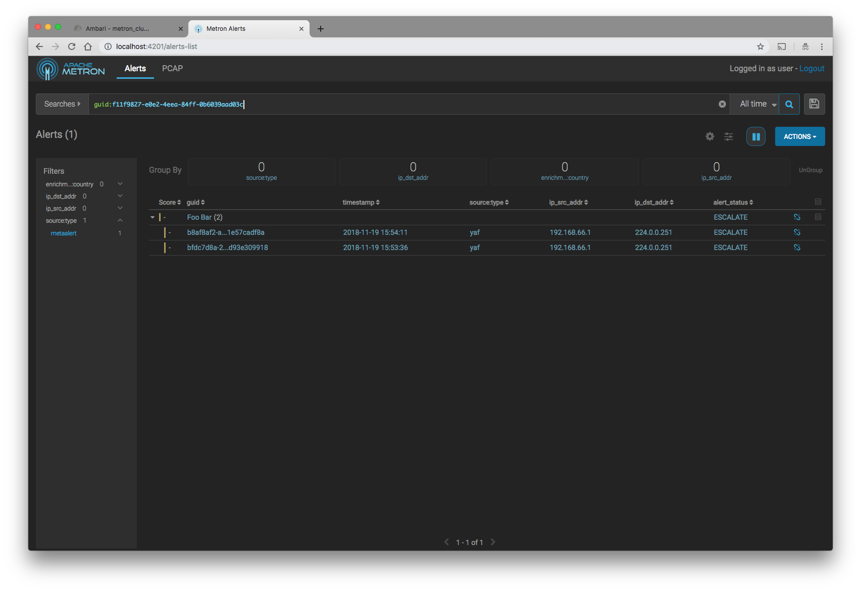Log out via the Logout link
The height and width of the screenshot is (591, 861).
pyautogui.click(x=812, y=69)
